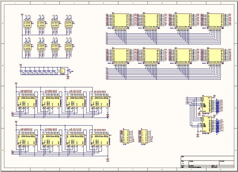The image size is (238, 172).
Task: Select the small yellow header beside capacitor row
Action: (x=62, y=71)
